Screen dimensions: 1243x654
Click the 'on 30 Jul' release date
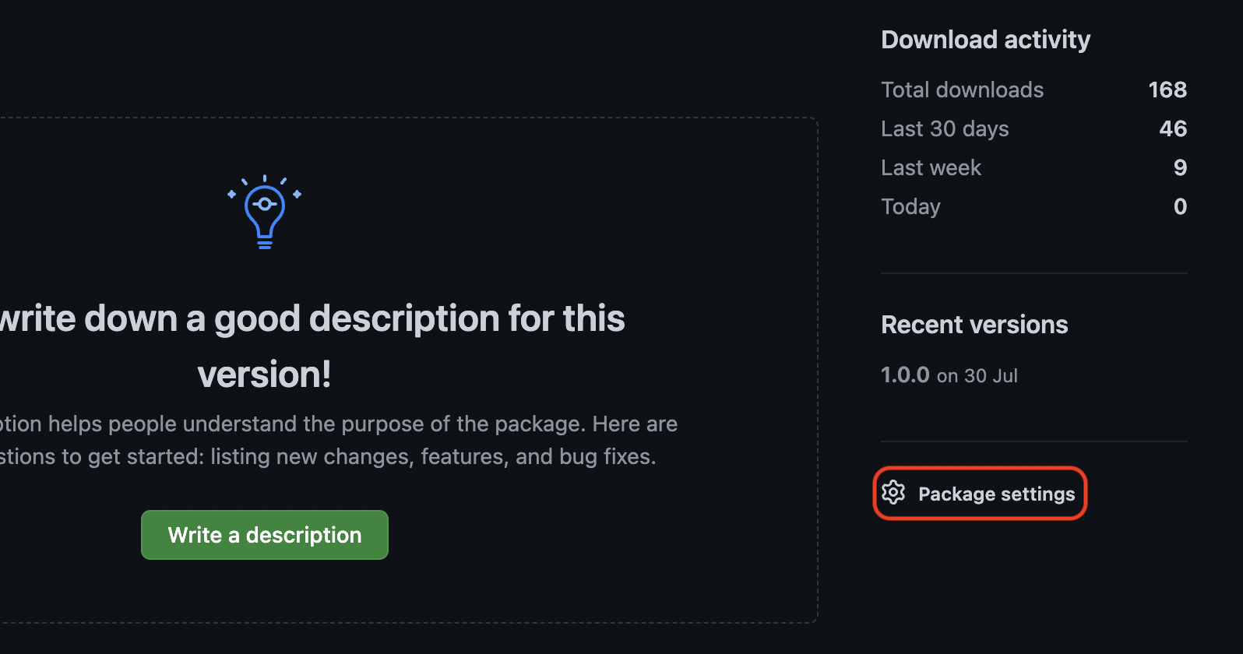(977, 376)
